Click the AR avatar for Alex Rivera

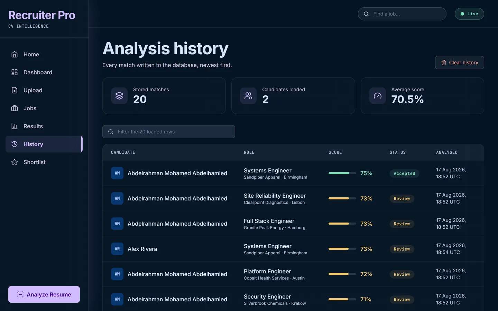click(117, 249)
